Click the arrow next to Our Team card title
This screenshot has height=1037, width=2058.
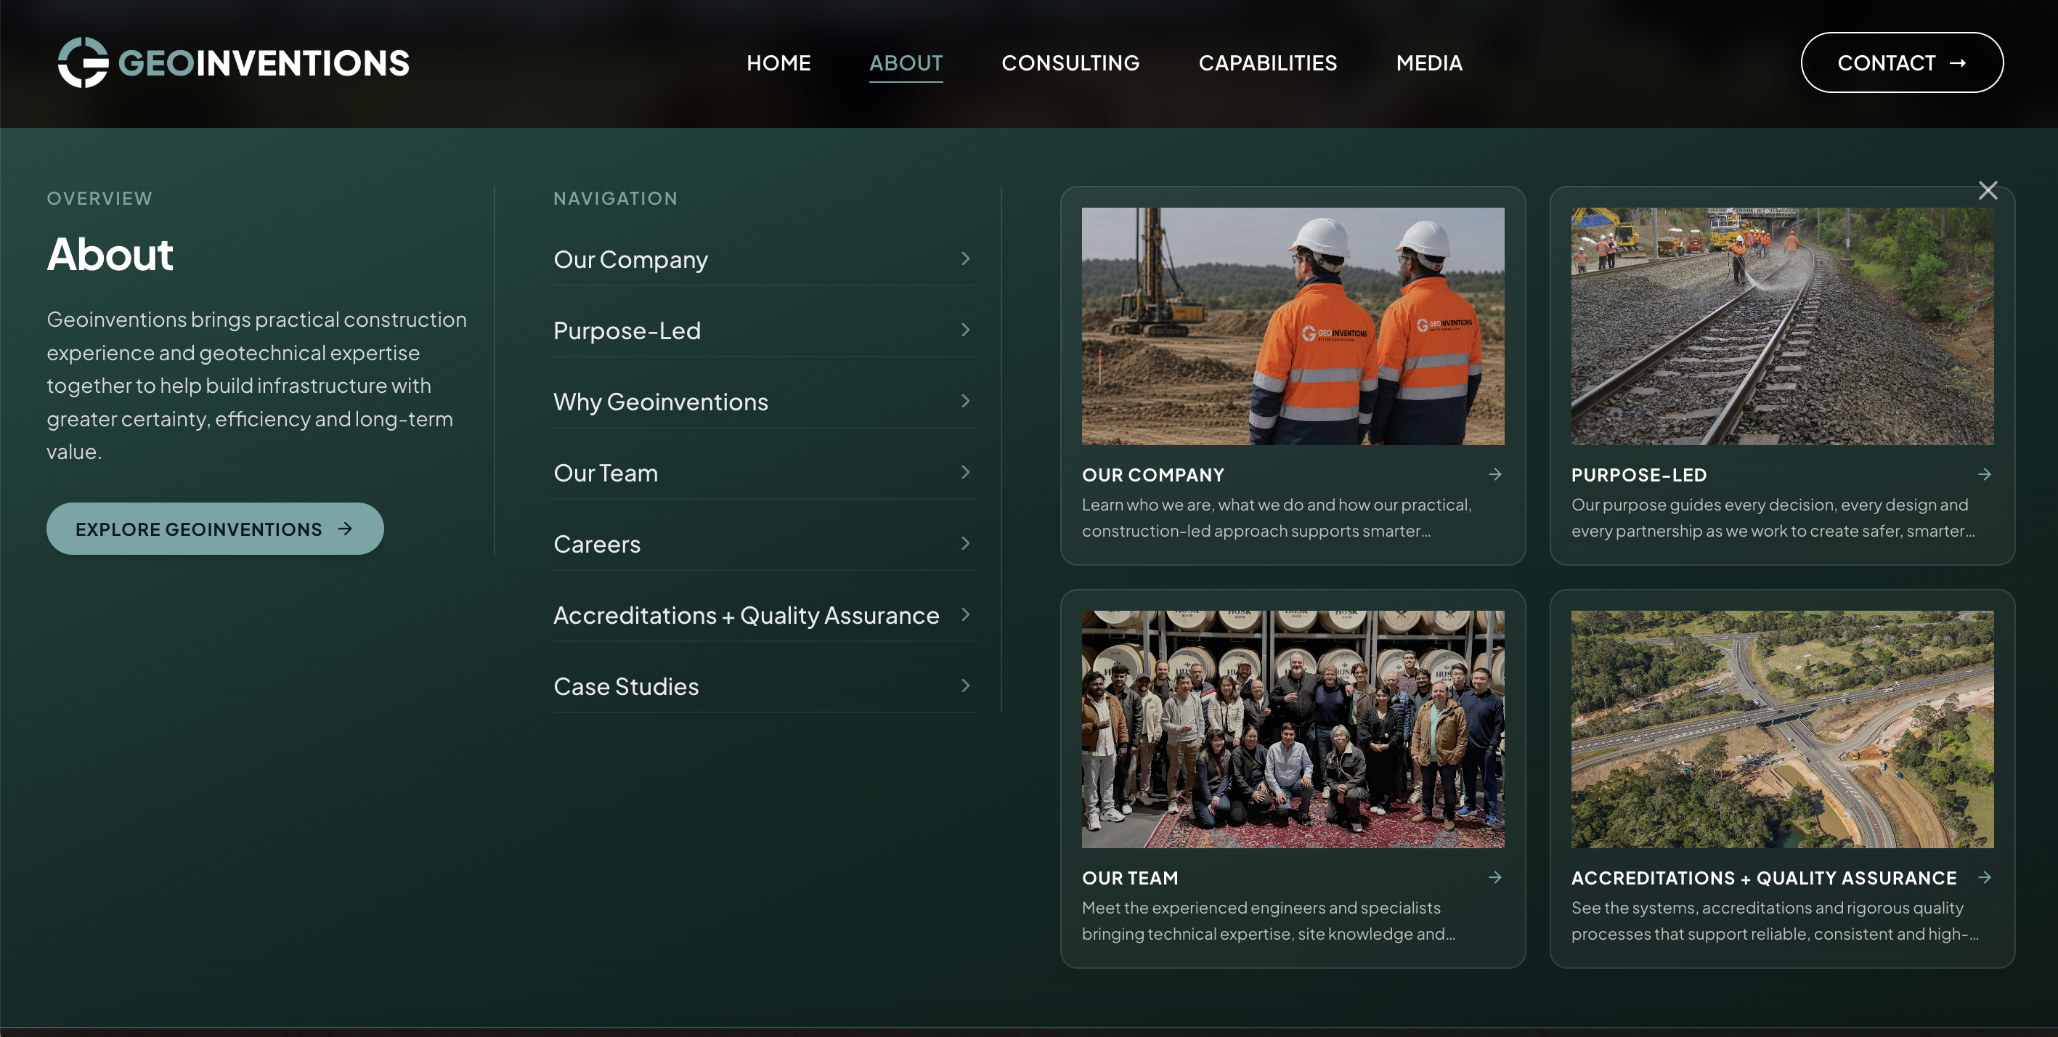[1494, 877]
